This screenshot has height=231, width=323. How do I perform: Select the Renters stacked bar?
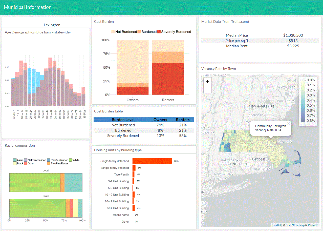pos(168,67)
